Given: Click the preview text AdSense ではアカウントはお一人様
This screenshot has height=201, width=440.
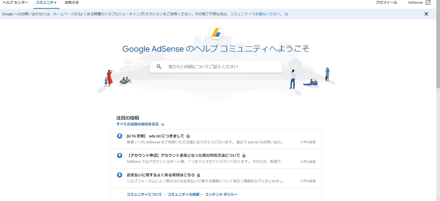Looking at the screenshot, I should (x=205, y=161).
